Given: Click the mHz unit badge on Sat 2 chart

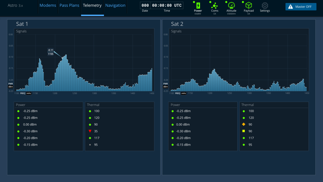Looking at the screenshot, I should pos(184,93).
